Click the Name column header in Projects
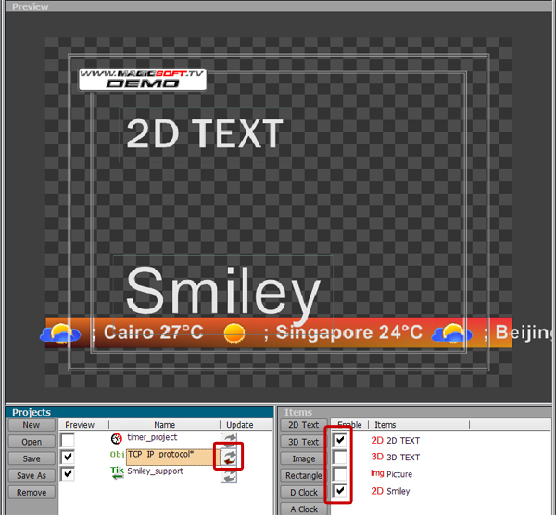Screen dimensions: 556x515 (x=165, y=424)
